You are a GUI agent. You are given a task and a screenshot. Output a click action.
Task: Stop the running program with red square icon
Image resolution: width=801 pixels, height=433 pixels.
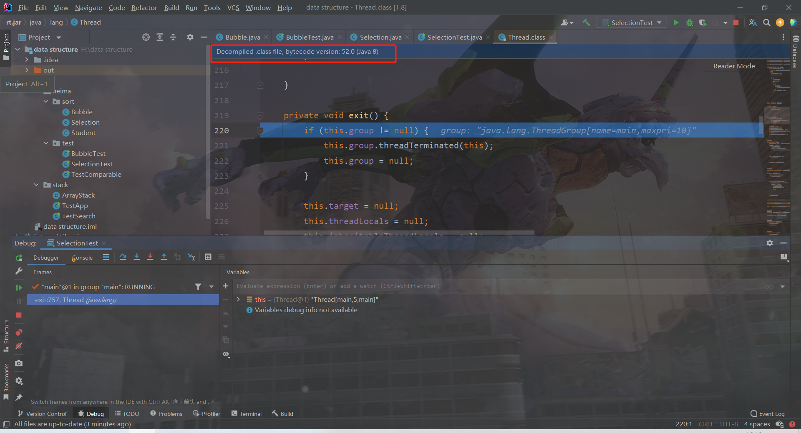point(736,23)
